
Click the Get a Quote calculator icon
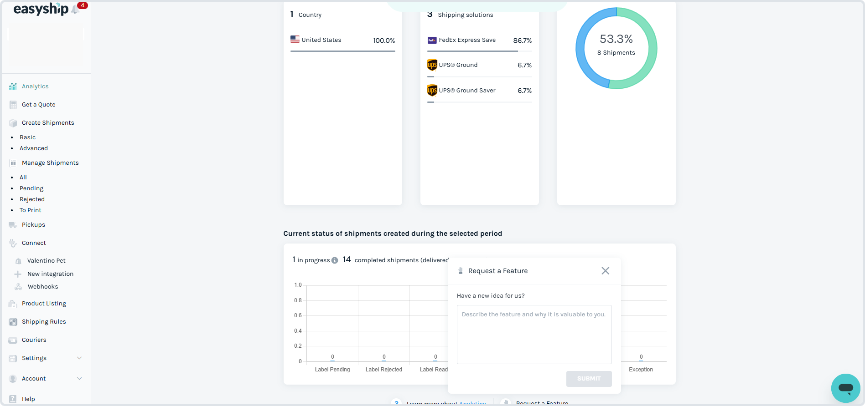13,105
